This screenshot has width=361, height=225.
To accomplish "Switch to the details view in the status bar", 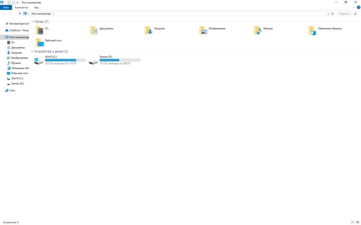I will (353, 222).
